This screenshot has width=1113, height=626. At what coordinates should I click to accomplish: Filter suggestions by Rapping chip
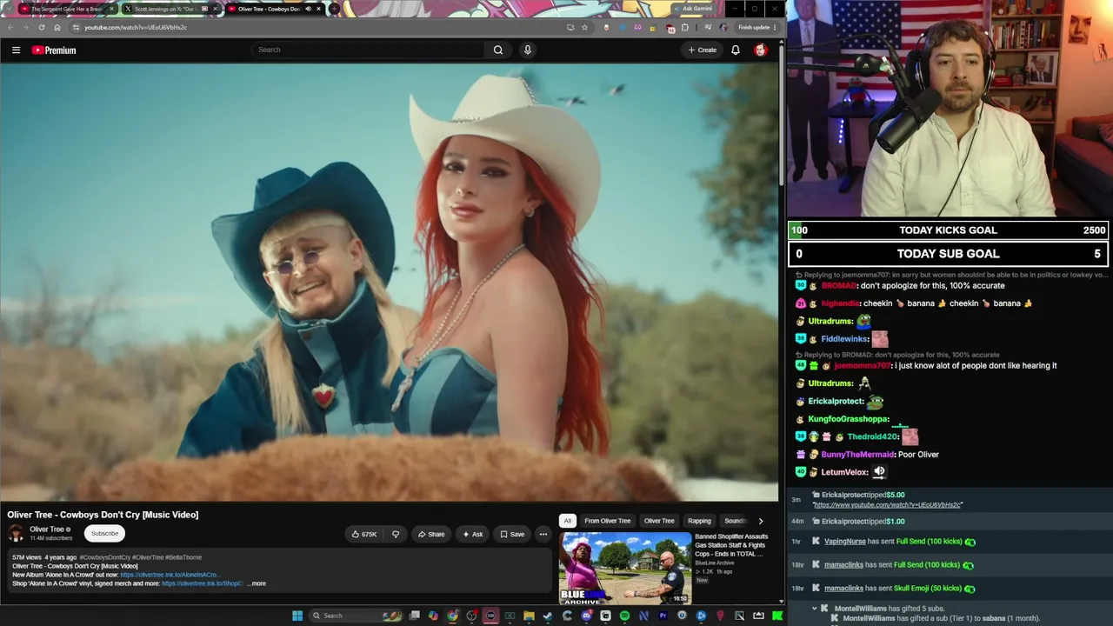click(x=699, y=521)
